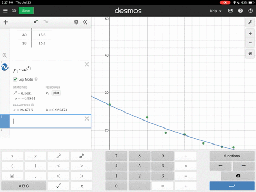256x192 pixels.
Task: Toggle the regression curve visibility icon
Action: pos(5,67)
